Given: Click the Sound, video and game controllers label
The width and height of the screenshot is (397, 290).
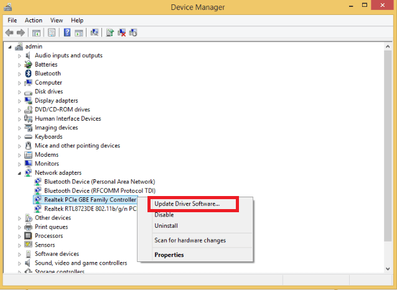Looking at the screenshot, I should click(x=81, y=263).
